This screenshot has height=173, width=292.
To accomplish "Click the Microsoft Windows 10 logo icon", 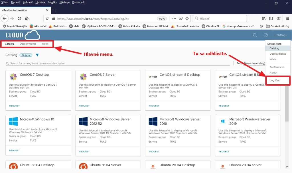I will click(13, 121).
